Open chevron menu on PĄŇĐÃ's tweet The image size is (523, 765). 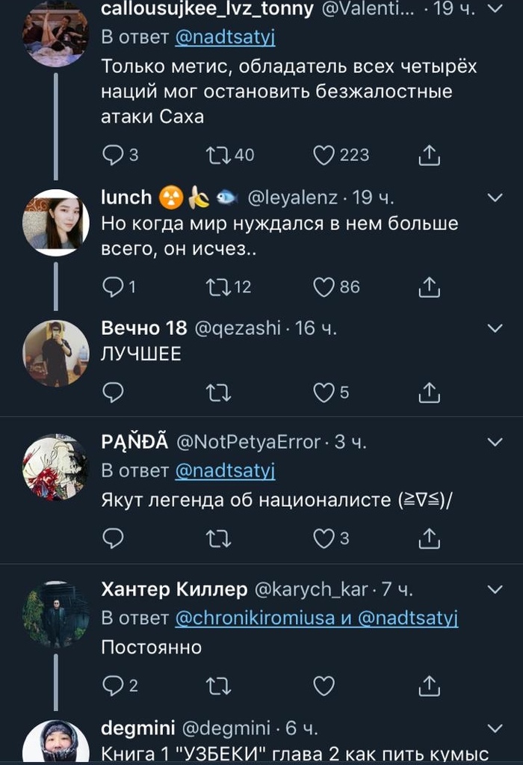(495, 443)
